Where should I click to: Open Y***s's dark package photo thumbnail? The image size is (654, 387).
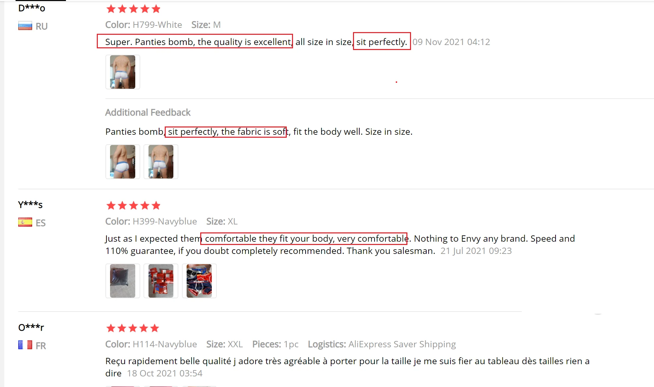coord(123,281)
